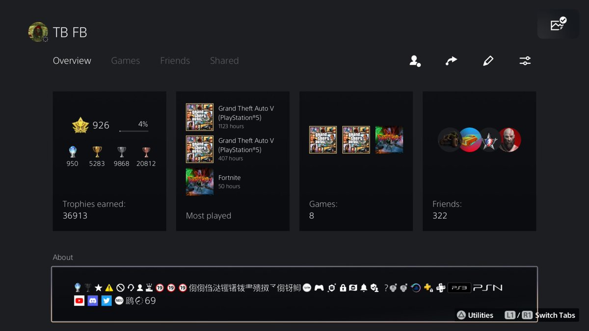Click the silver count 9868
The width and height of the screenshot is (589, 331).
(122, 164)
